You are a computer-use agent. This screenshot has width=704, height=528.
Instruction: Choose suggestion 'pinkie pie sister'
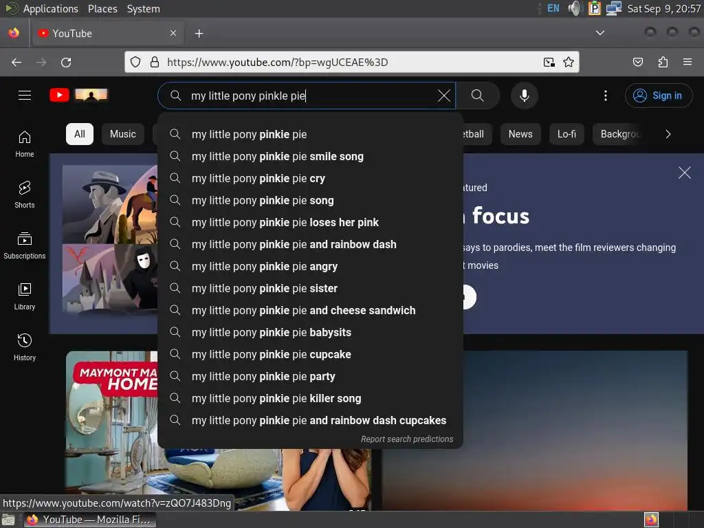(310, 288)
